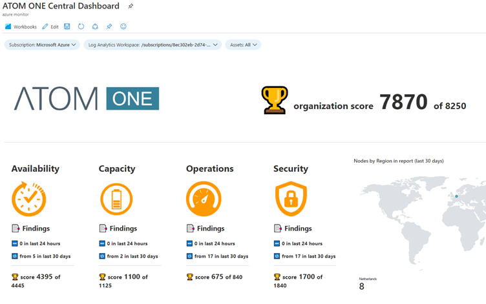The image size is (486, 304).
Task: Expand the Log Analytics Workspace dropdown
Action: [x=153, y=45]
